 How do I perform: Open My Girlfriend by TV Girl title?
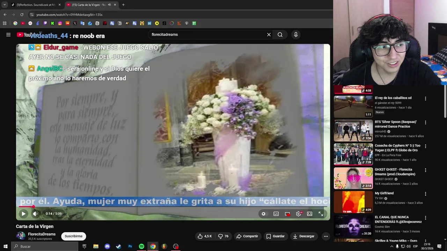point(384,193)
